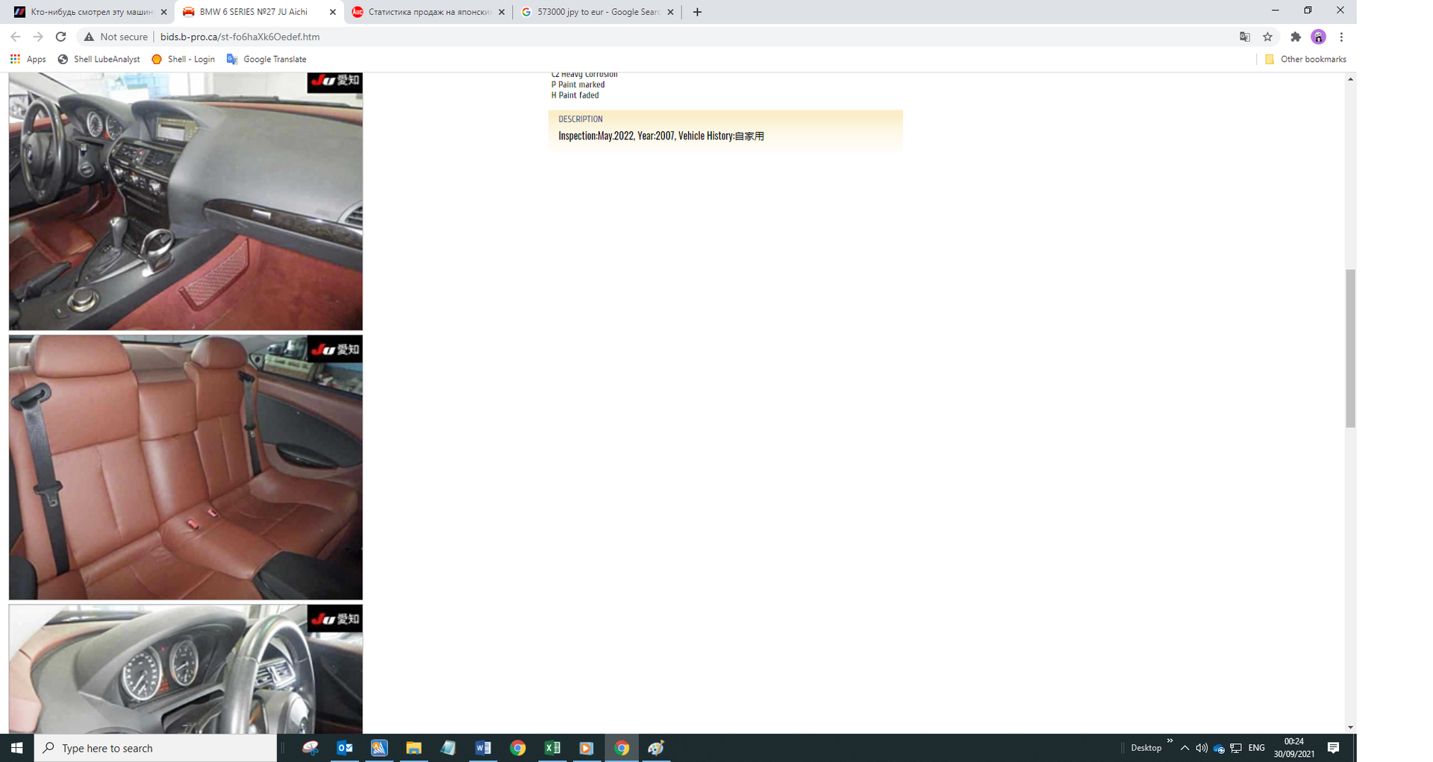The width and height of the screenshot is (1433, 762).
Task: Open Word from the taskbar
Action: [x=483, y=748]
